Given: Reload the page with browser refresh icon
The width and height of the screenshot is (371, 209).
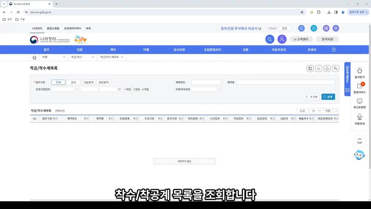Looking at the screenshot, I should pyautogui.click(x=18, y=12).
